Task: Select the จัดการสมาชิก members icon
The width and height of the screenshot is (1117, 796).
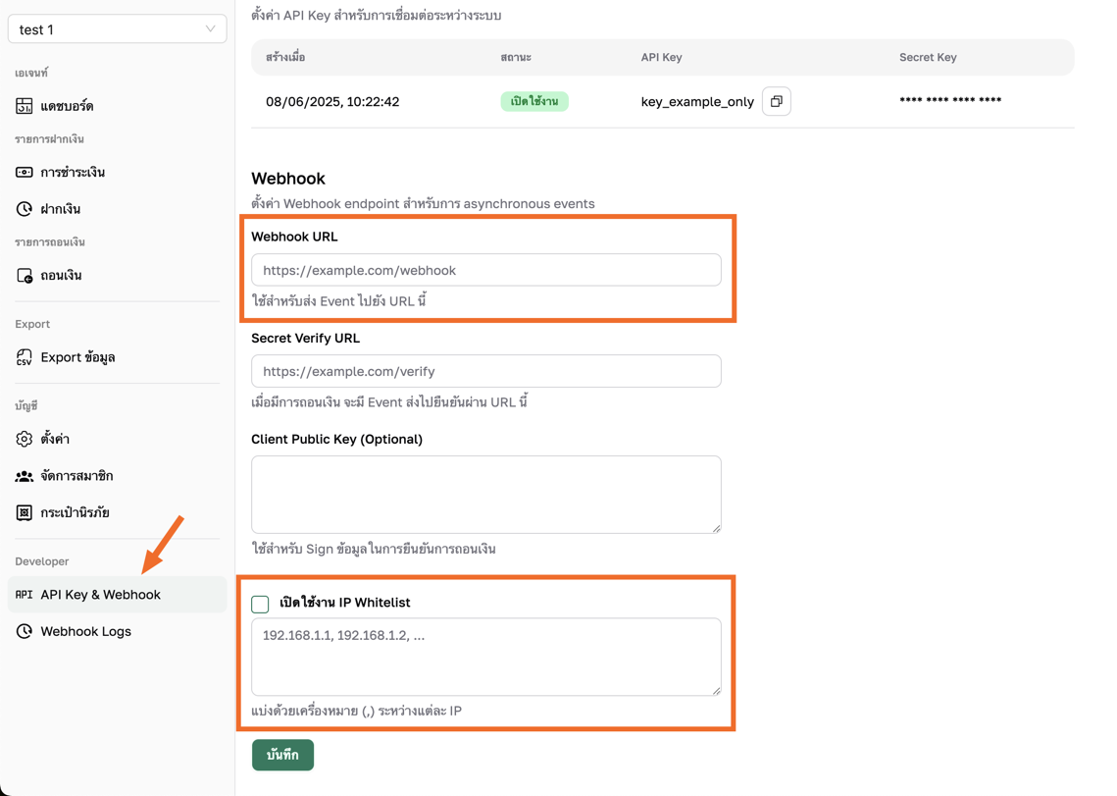Action: click(25, 476)
